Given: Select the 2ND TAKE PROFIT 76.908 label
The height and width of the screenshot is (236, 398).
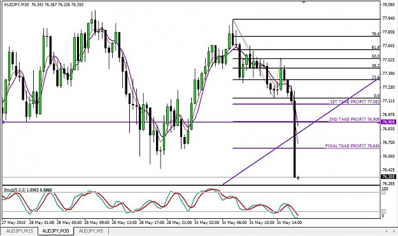Looking at the screenshot, I should click(354, 119).
